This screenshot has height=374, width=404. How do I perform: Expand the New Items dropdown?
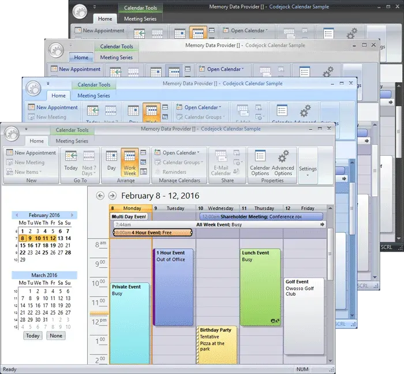point(40,172)
